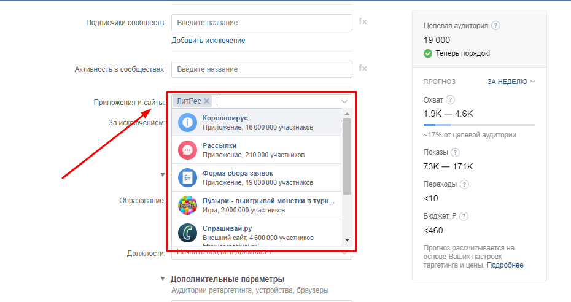
Task: Focus the Активность в сообществах input field
Action: (262, 69)
